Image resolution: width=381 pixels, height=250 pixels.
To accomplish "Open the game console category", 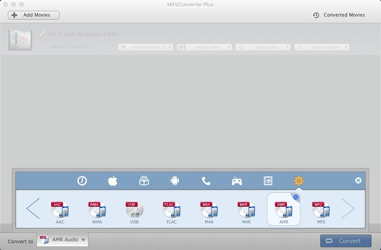I will pyautogui.click(x=237, y=181).
